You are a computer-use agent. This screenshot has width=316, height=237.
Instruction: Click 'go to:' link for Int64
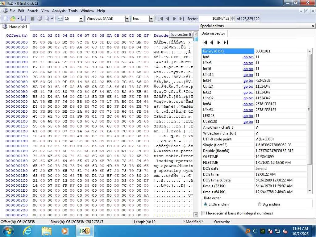coord(248,104)
